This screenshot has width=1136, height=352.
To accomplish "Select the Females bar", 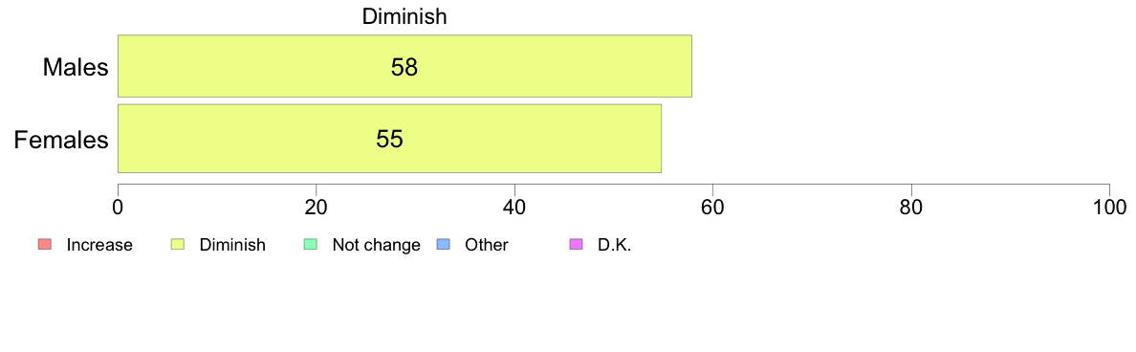I will (390, 139).
